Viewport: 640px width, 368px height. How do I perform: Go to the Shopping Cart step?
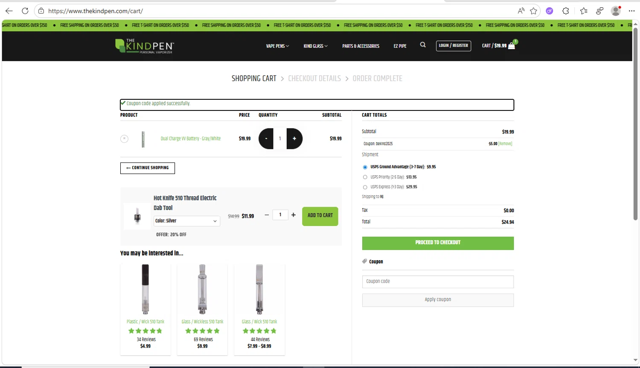click(254, 78)
